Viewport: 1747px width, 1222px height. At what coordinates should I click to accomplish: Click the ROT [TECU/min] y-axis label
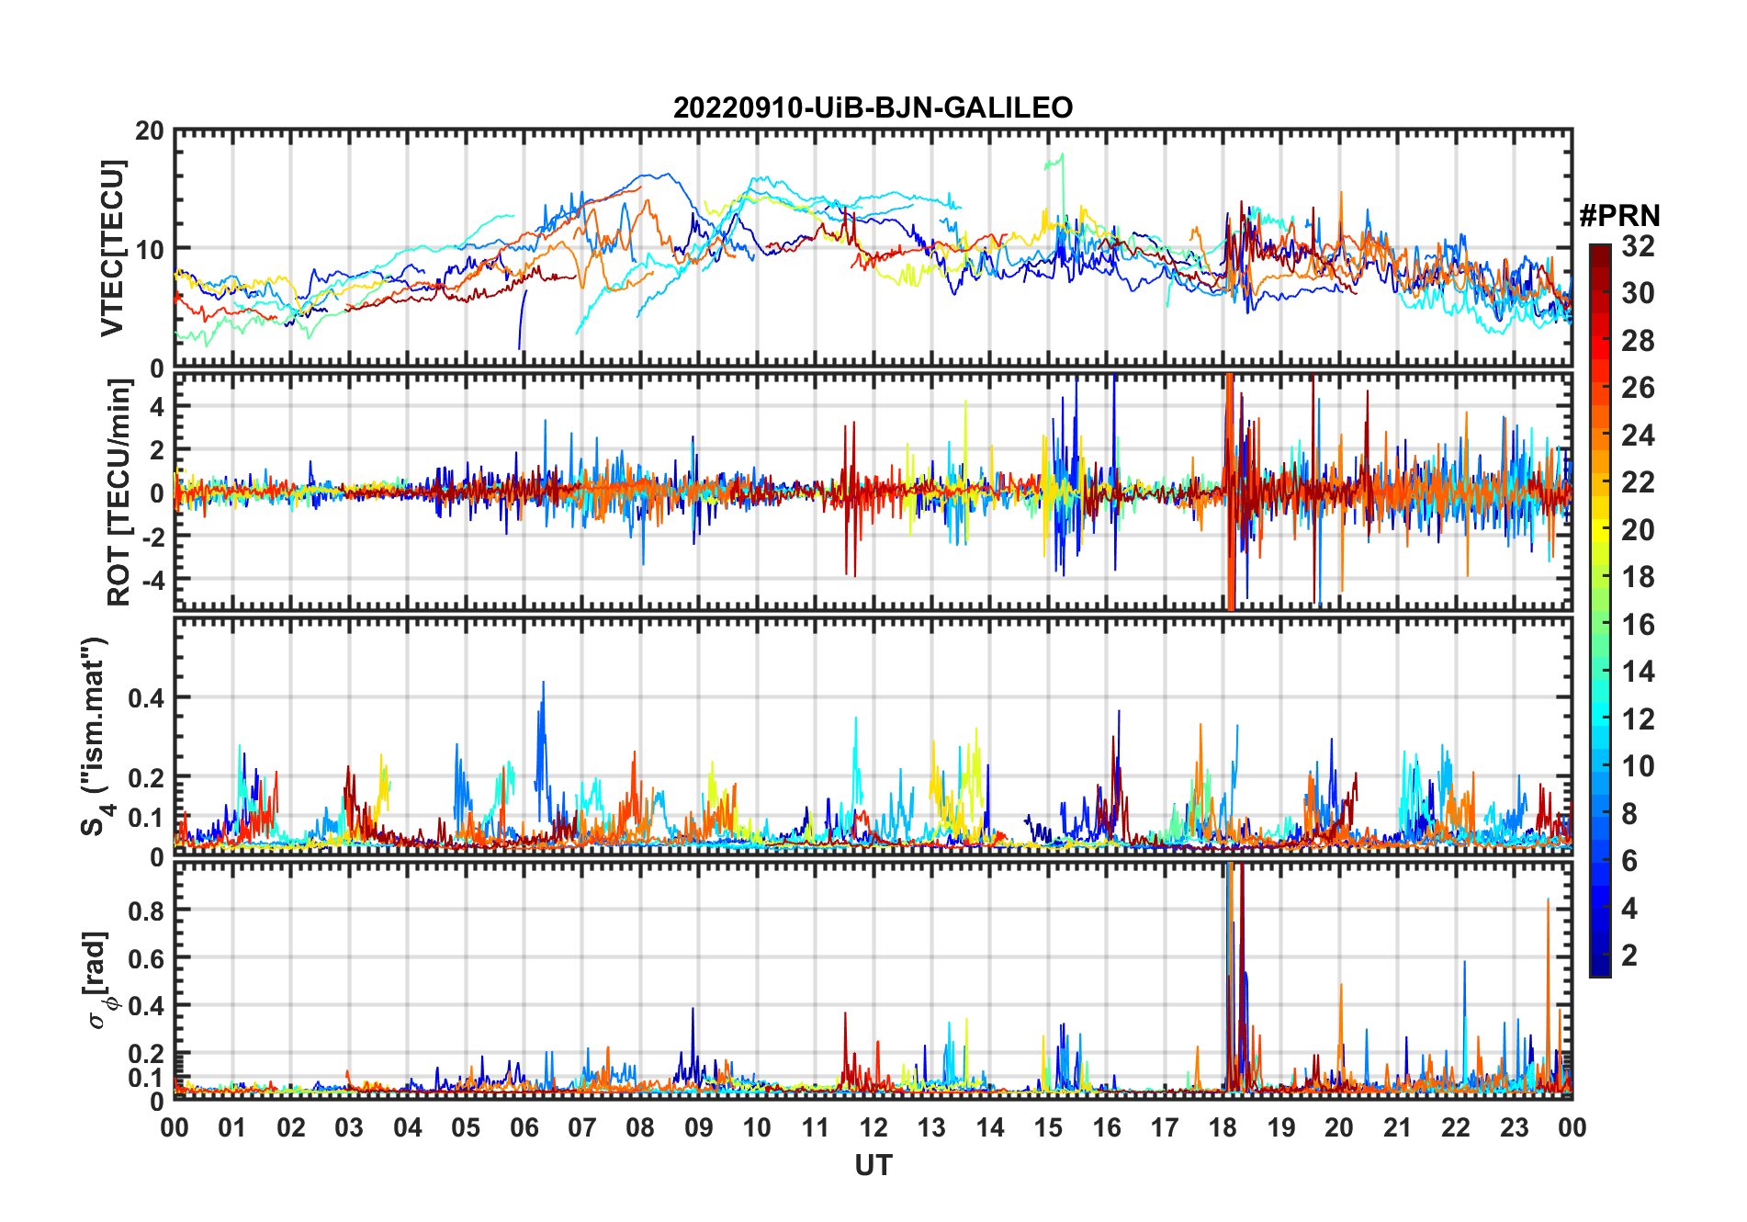point(118,493)
